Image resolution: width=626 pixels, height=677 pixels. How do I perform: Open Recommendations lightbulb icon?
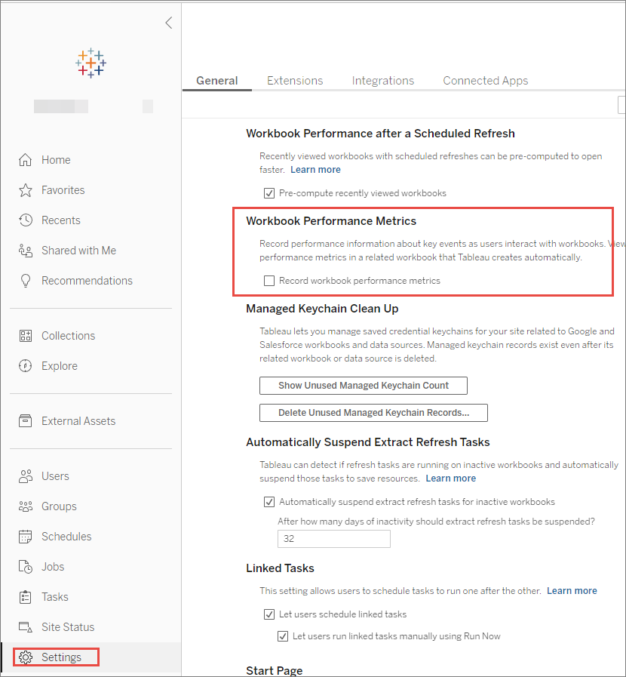pyautogui.click(x=26, y=281)
